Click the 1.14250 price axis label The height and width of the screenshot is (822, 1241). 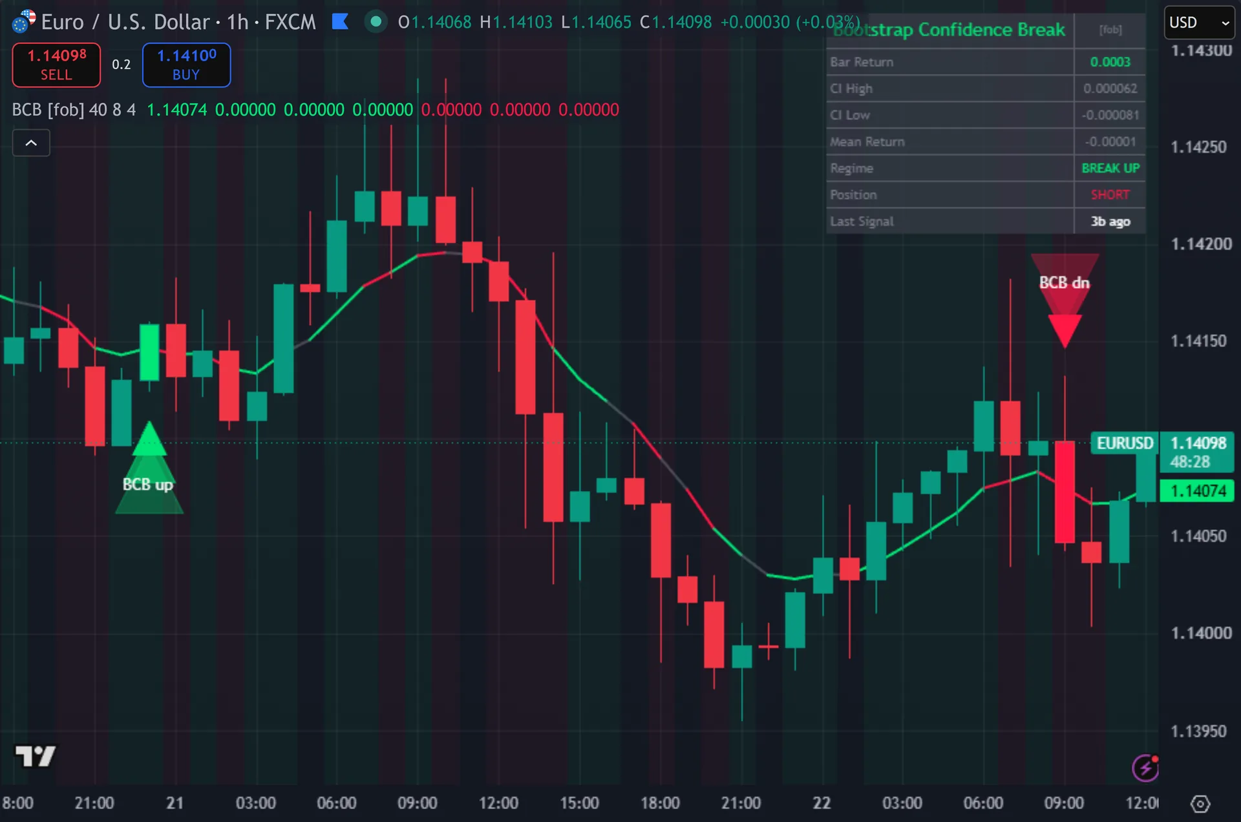coord(1198,147)
